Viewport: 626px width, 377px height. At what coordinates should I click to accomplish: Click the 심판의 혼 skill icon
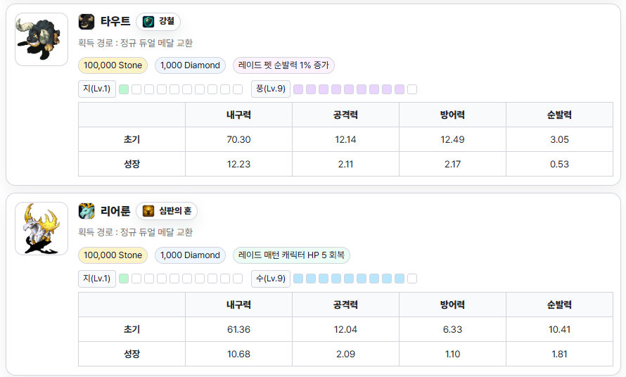[x=148, y=211]
